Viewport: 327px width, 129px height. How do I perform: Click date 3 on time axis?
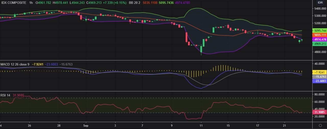point(115,125)
